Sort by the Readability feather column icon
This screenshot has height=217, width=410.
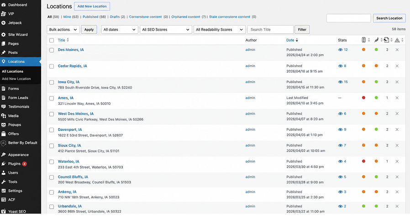click(x=376, y=40)
